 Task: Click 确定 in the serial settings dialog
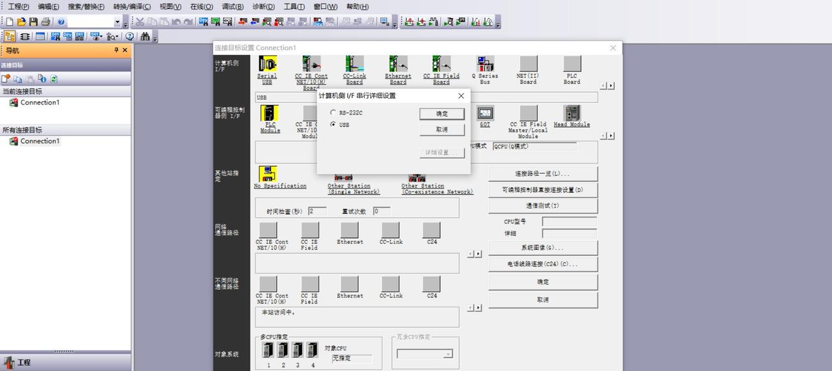point(442,114)
